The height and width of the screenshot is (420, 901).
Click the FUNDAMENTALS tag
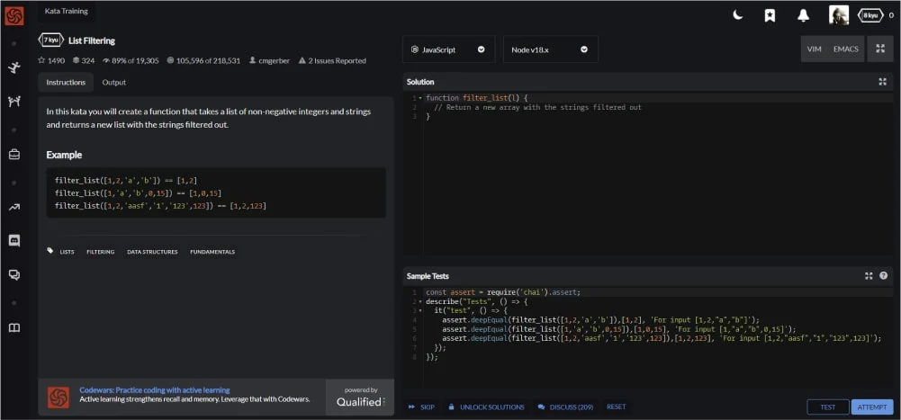212,252
